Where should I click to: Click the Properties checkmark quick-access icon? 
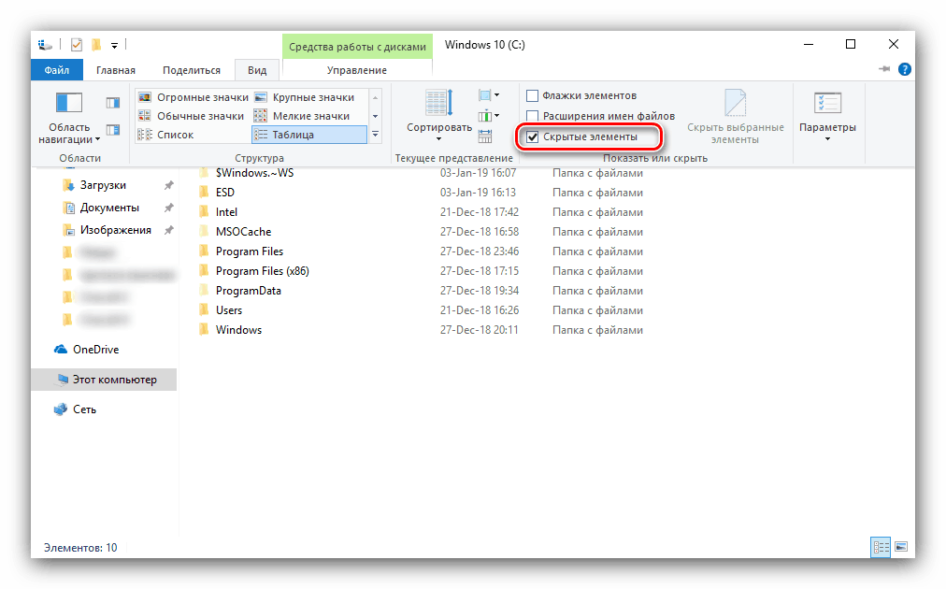(x=77, y=45)
